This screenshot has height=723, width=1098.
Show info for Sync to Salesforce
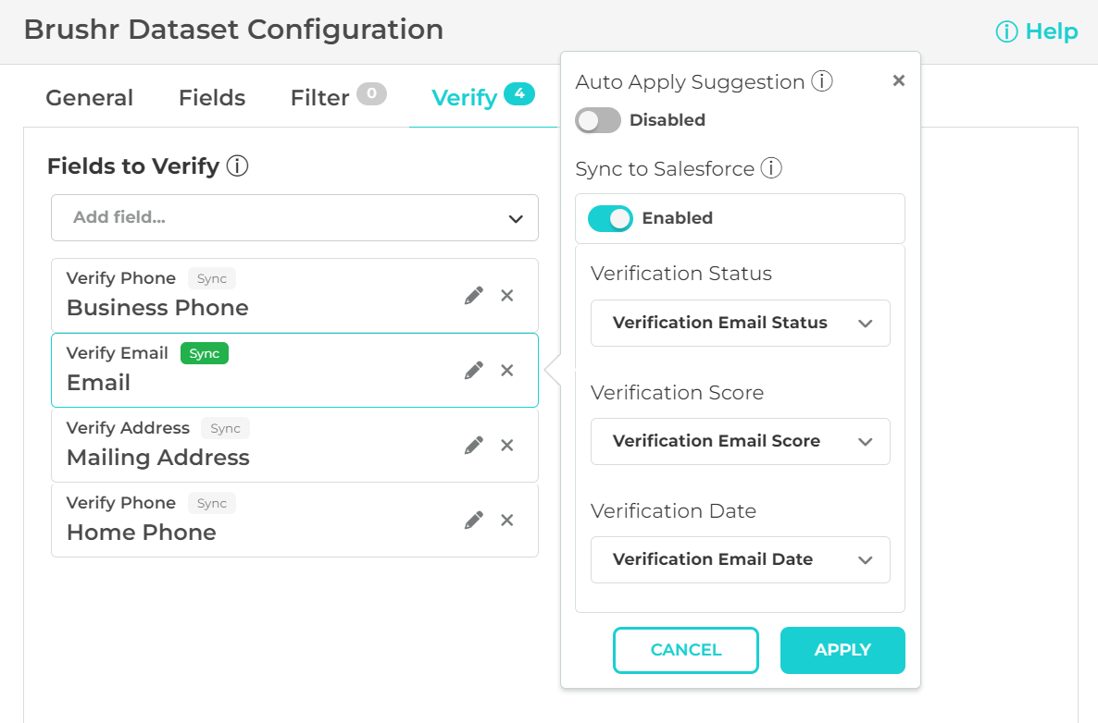771,169
